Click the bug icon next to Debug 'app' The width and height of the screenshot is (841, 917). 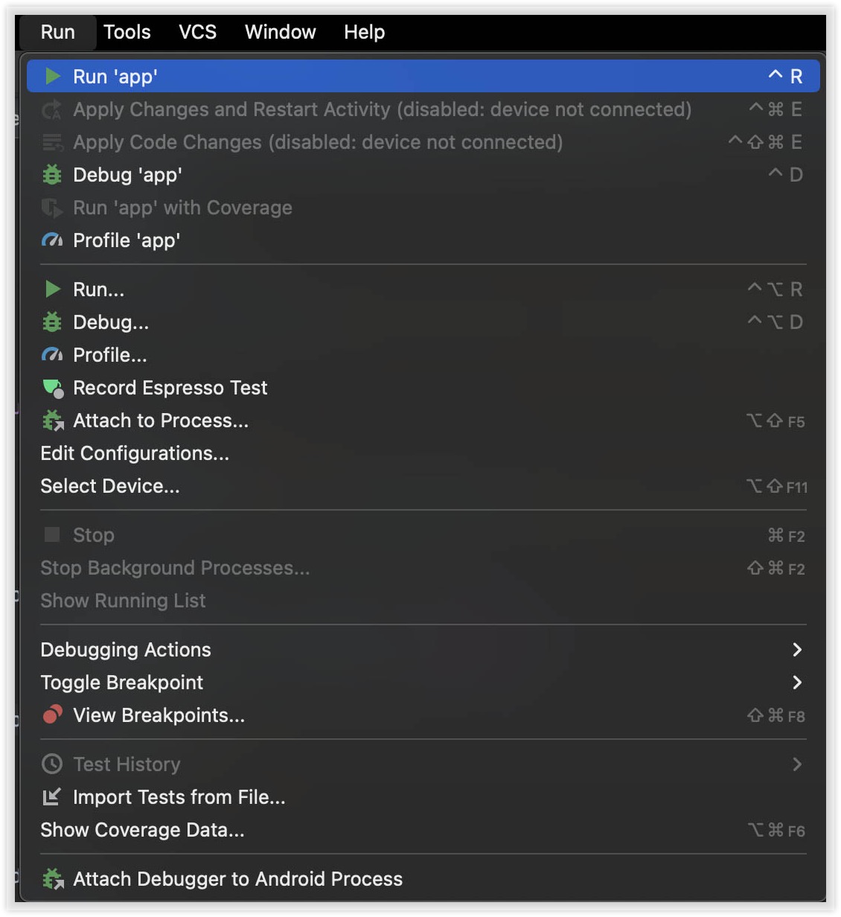click(52, 175)
